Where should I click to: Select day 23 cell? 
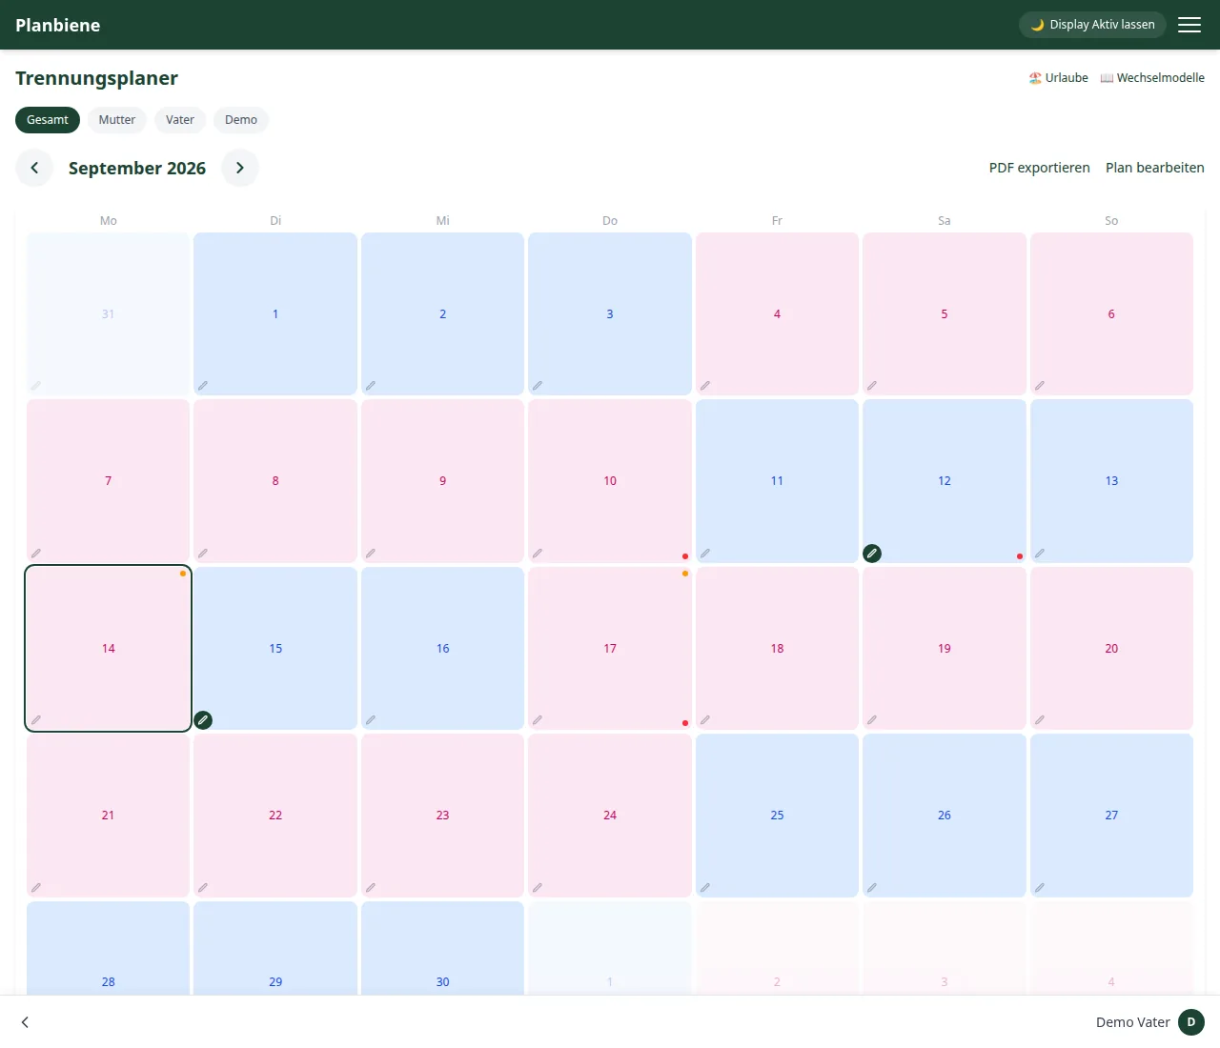(442, 816)
